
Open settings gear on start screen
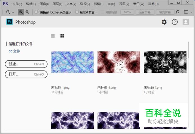point(164,22)
